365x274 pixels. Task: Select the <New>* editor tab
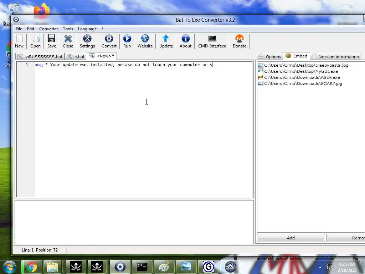(102, 56)
